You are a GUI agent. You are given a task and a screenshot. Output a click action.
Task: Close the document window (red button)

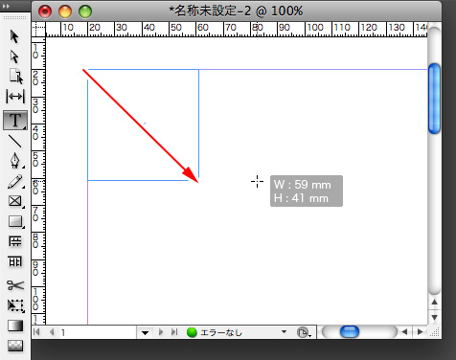coord(45,11)
